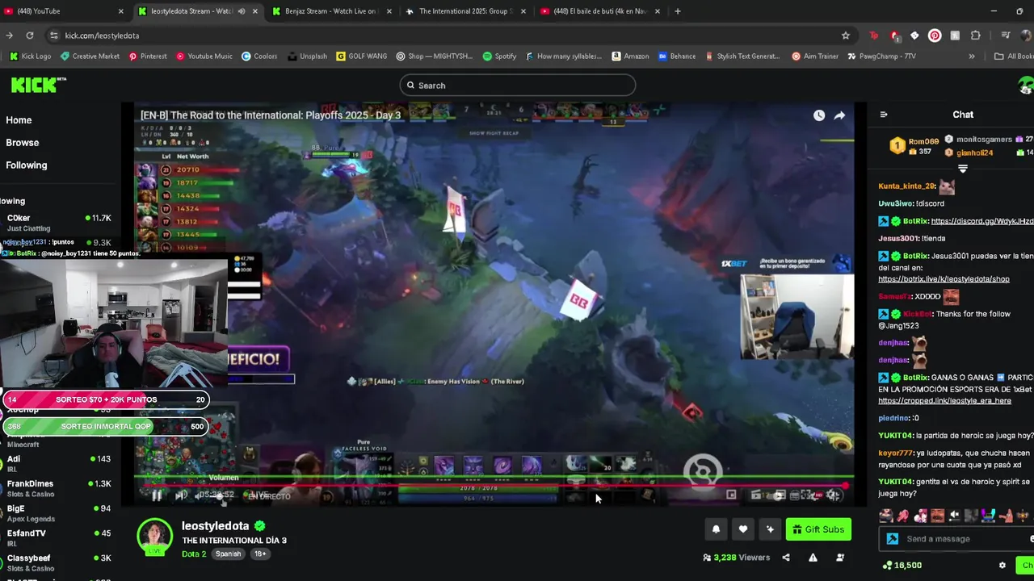Click share arrow icon on video
The image size is (1034, 581).
point(839,115)
